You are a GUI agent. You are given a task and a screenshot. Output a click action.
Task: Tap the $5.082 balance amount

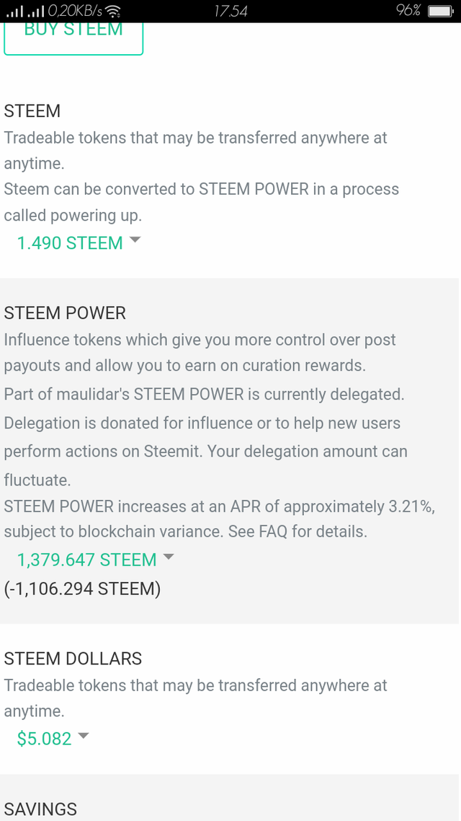click(42, 738)
